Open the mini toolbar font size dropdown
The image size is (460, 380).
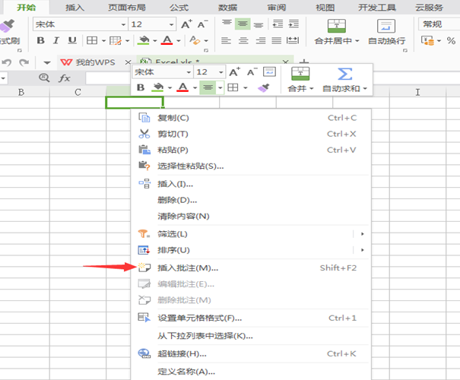point(221,72)
